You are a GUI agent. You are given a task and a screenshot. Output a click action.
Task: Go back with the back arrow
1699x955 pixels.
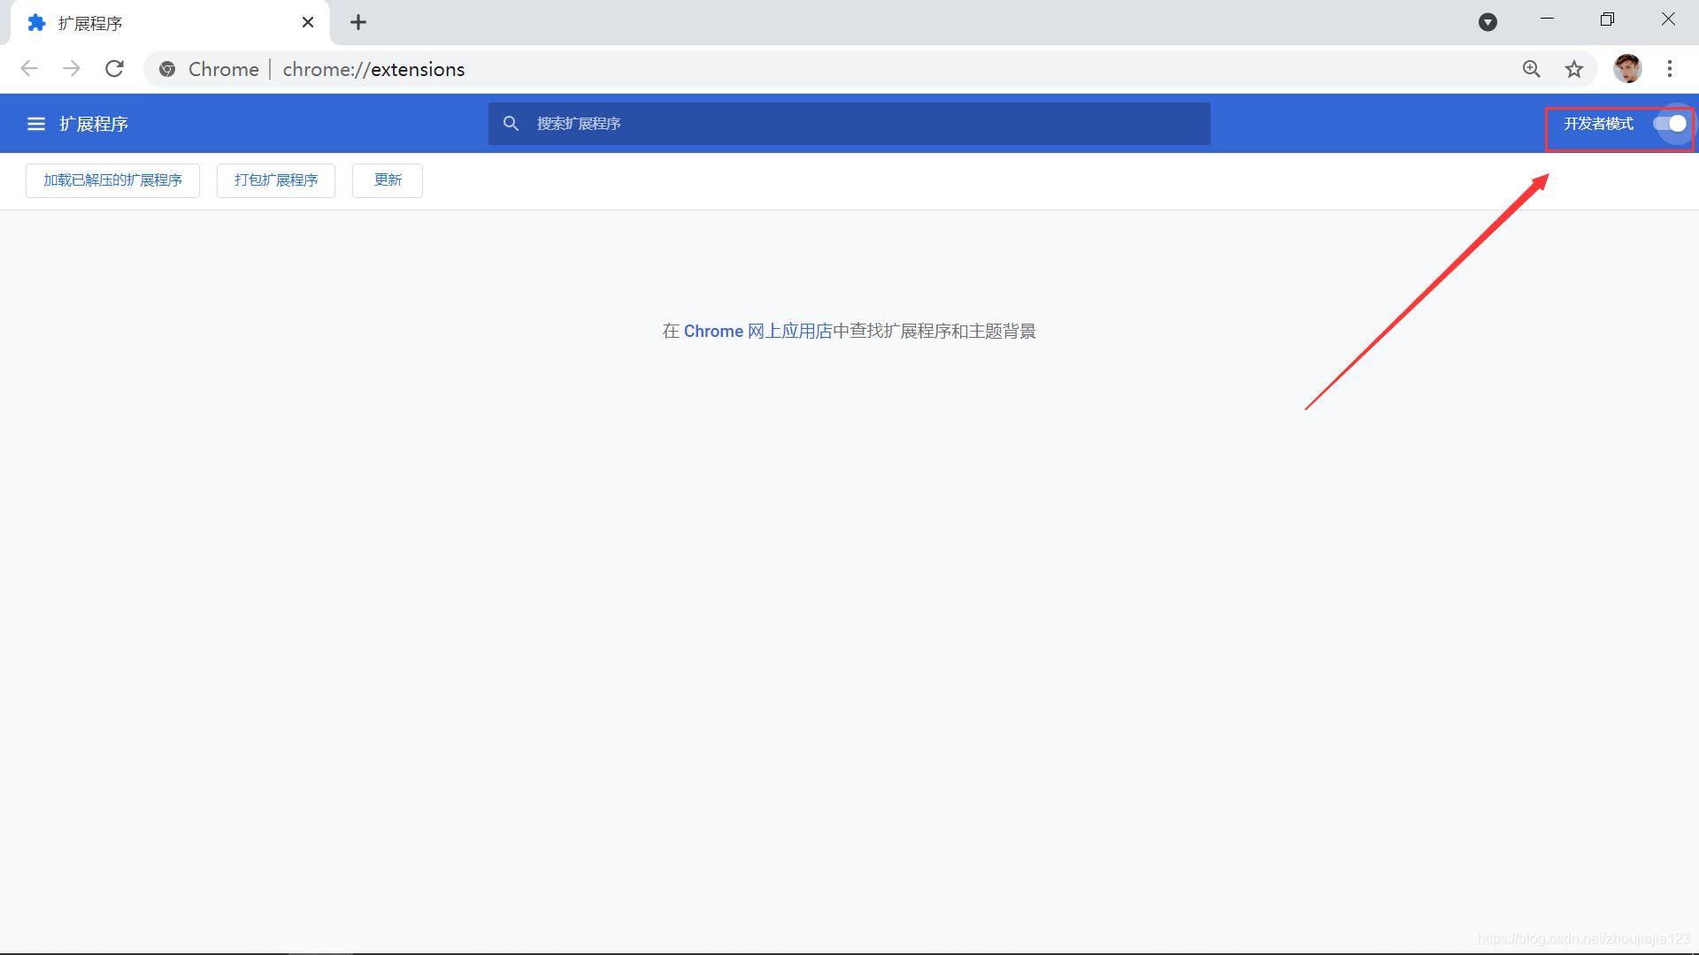pyautogui.click(x=29, y=69)
